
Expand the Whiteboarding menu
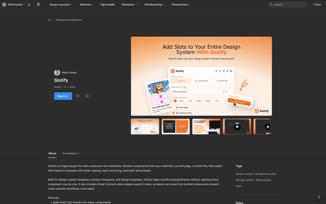pyautogui.click(x=154, y=5)
